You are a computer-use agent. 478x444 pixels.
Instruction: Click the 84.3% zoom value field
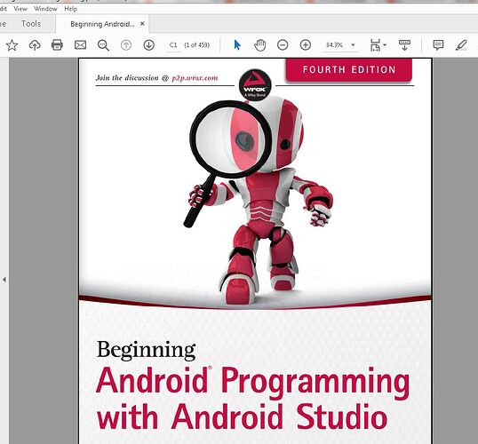pyautogui.click(x=334, y=45)
